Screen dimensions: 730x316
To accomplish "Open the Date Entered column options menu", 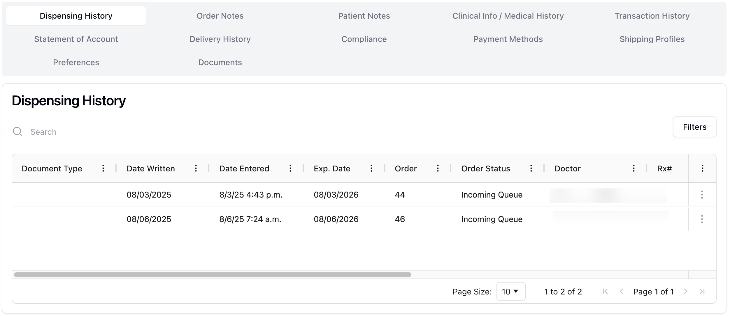I will [290, 168].
